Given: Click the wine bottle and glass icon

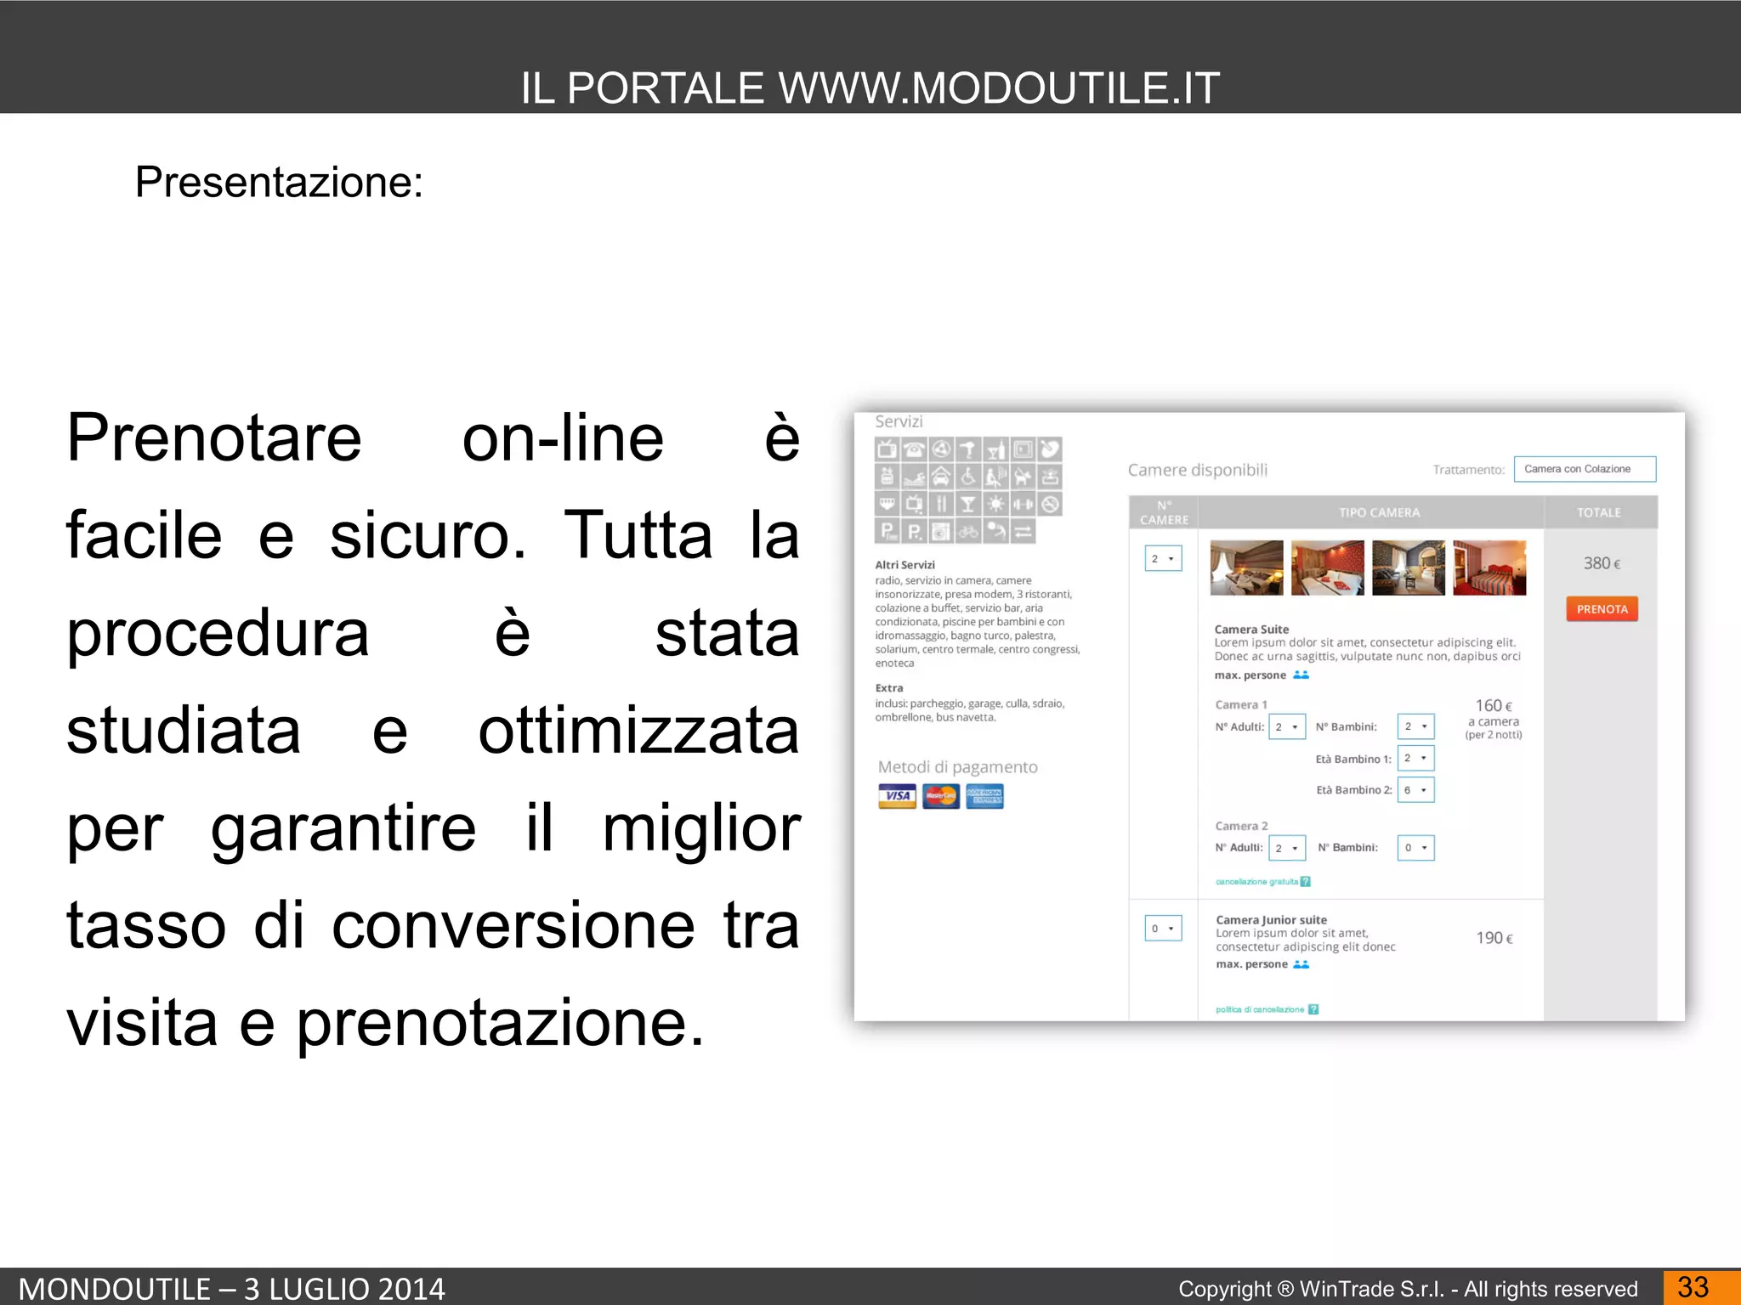Looking at the screenshot, I should 996,449.
